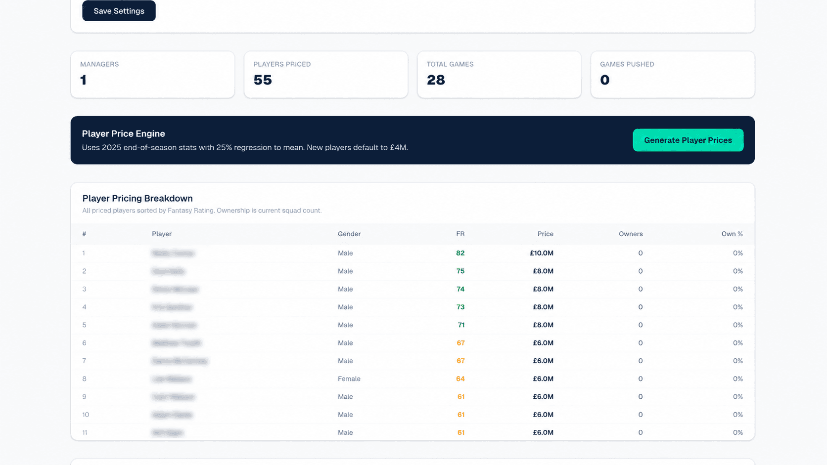Click the Price column header

(545, 234)
